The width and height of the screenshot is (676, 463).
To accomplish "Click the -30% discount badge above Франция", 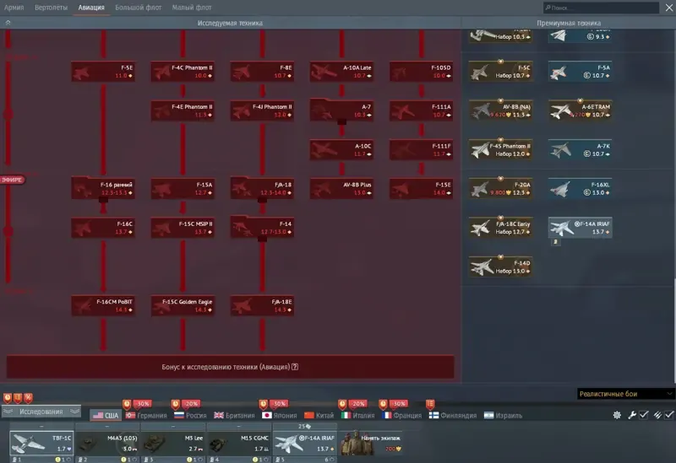I will coord(399,404).
